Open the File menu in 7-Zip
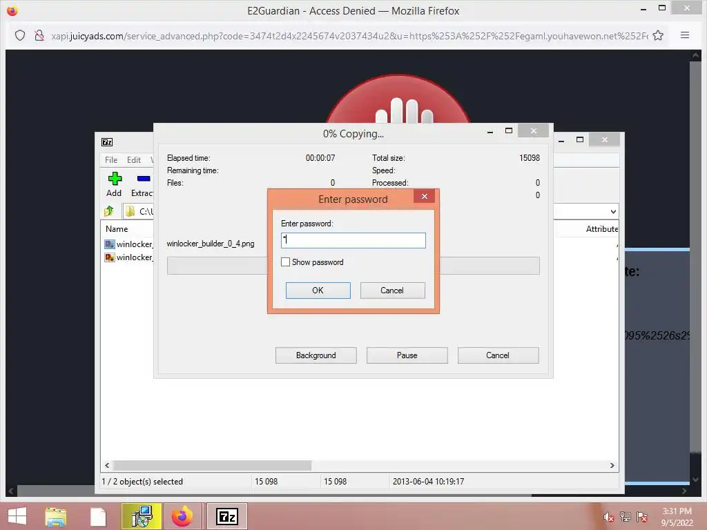Screen dimensions: 707x530 point(111,159)
